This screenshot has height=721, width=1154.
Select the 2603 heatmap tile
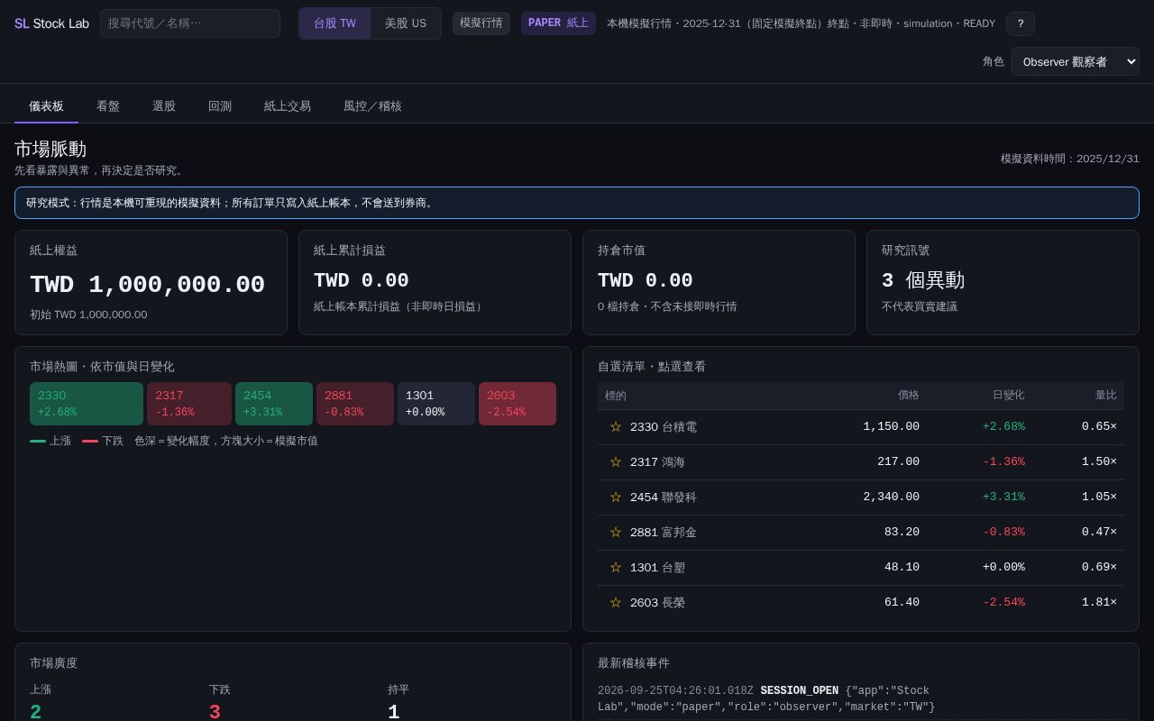pyautogui.click(x=517, y=404)
